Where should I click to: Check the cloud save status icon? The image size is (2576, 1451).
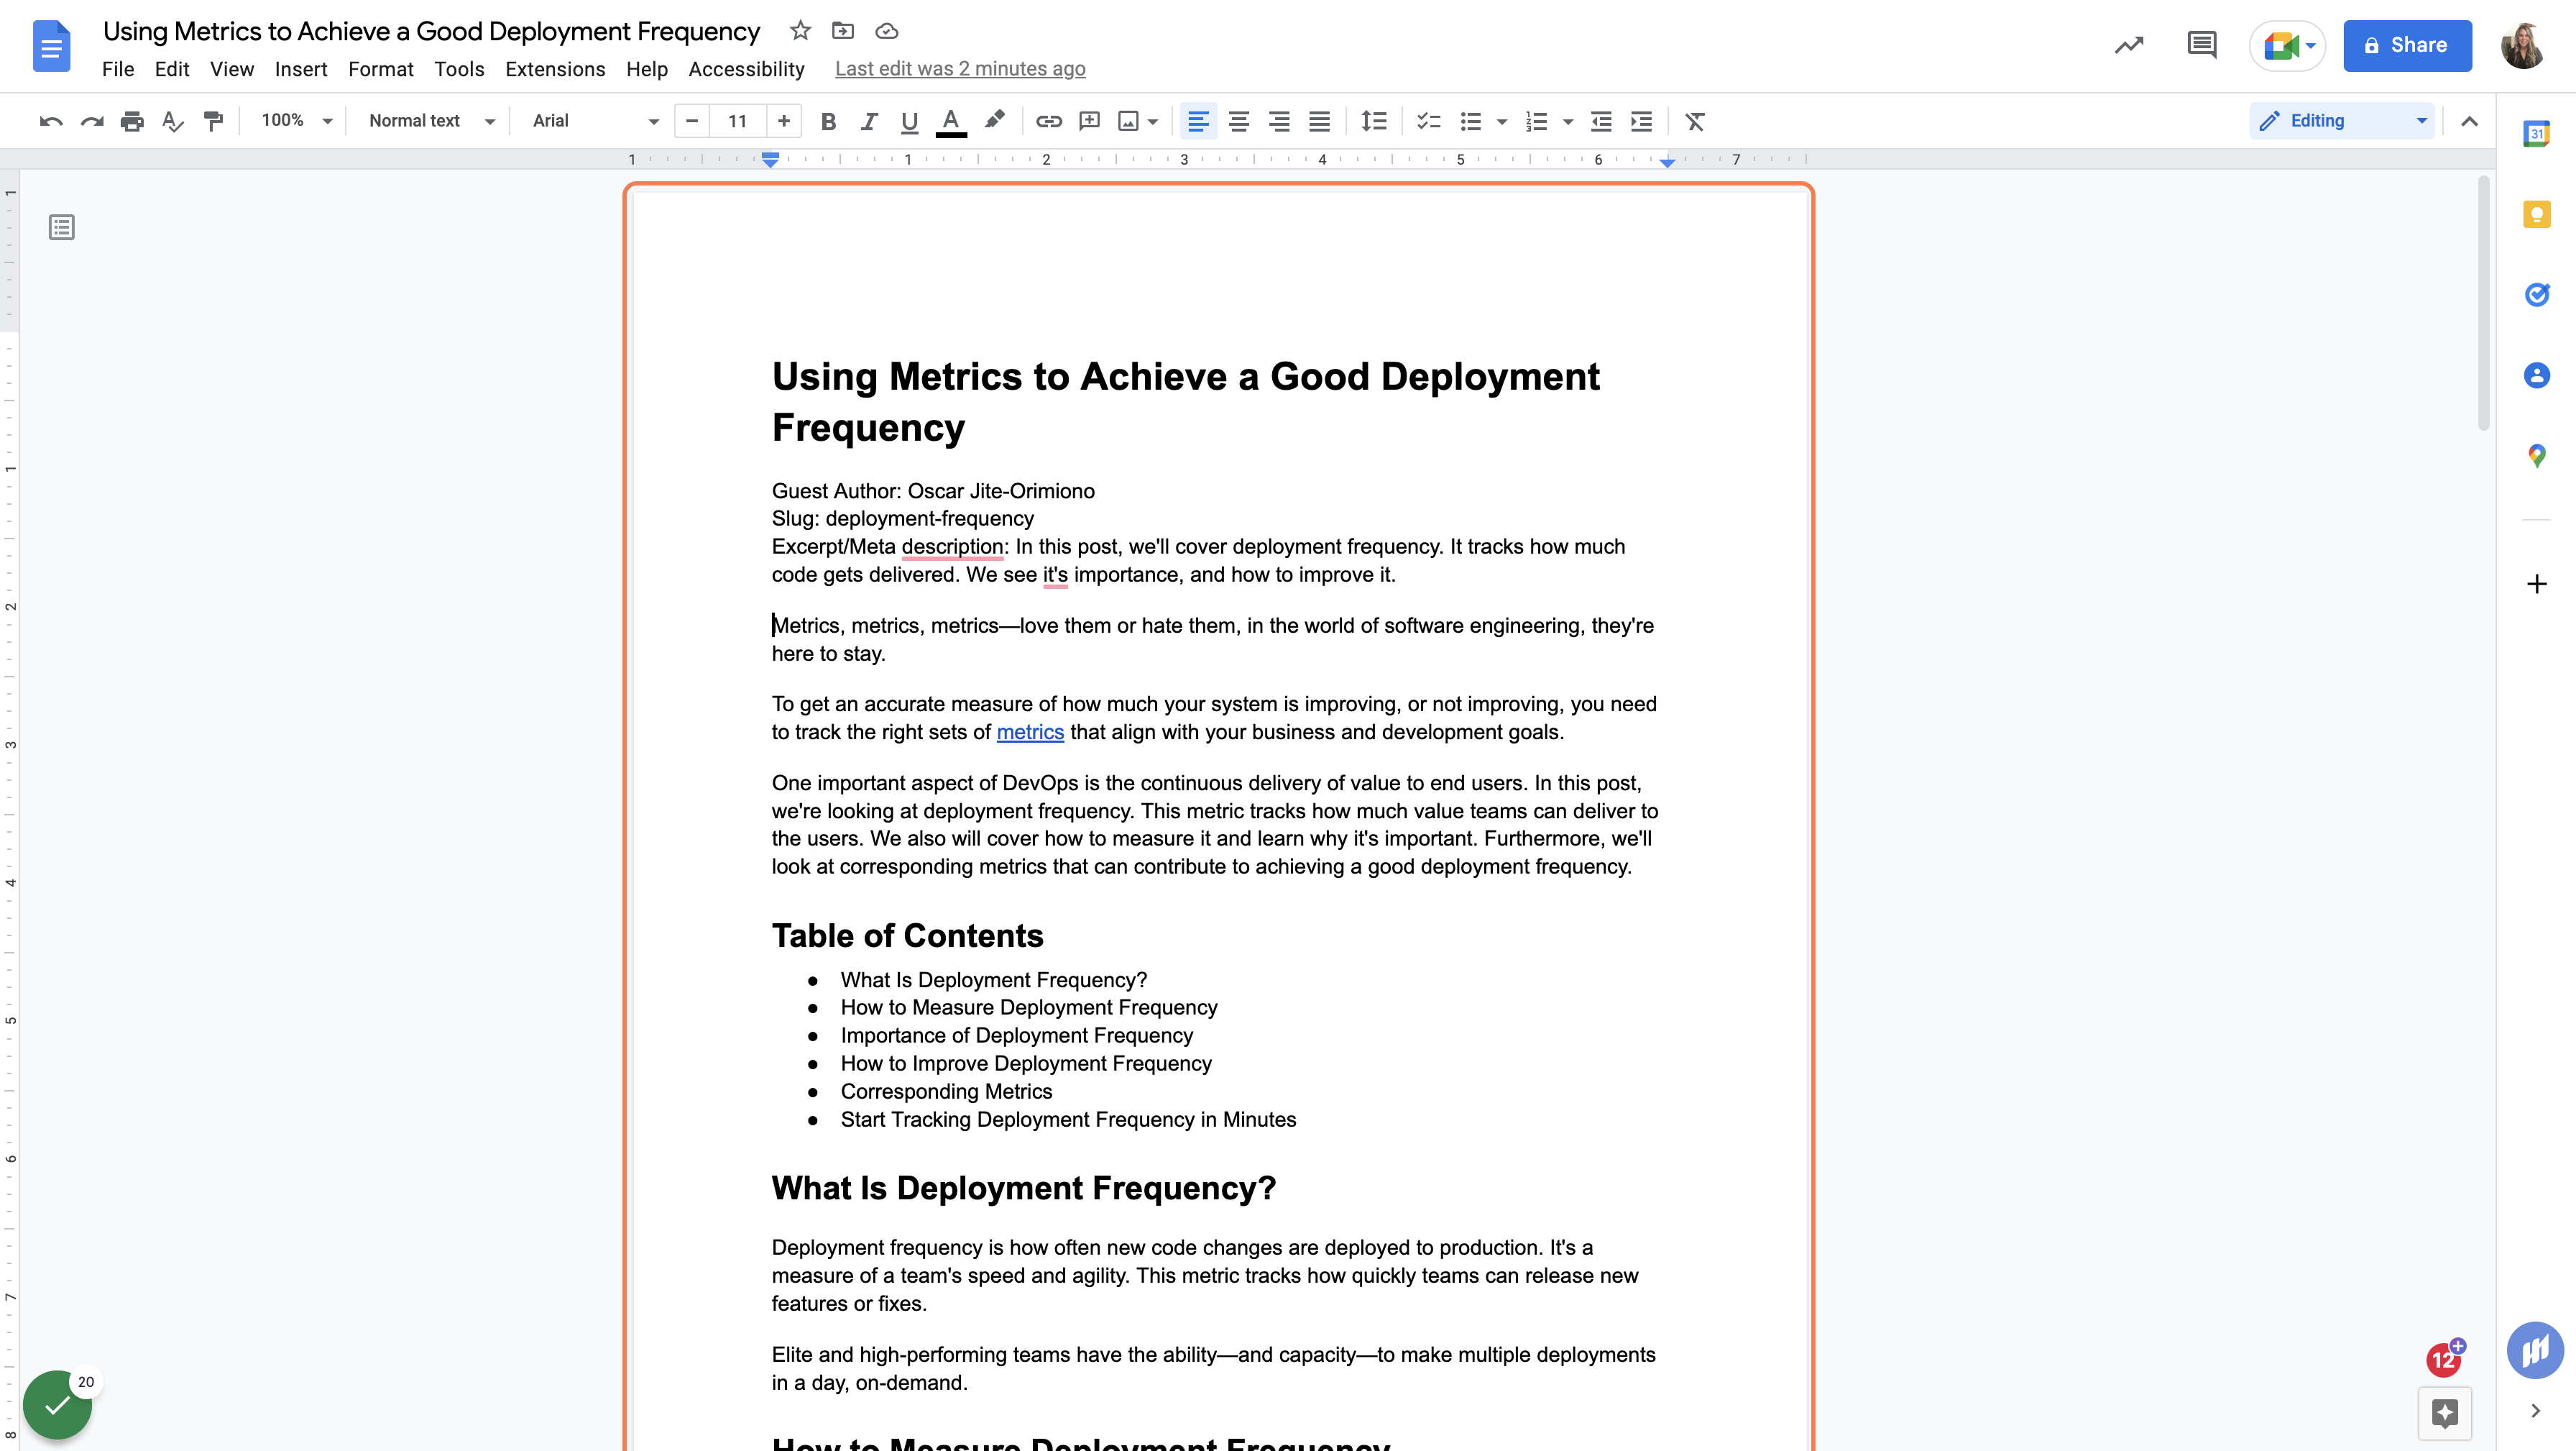(x=887, y=31)
